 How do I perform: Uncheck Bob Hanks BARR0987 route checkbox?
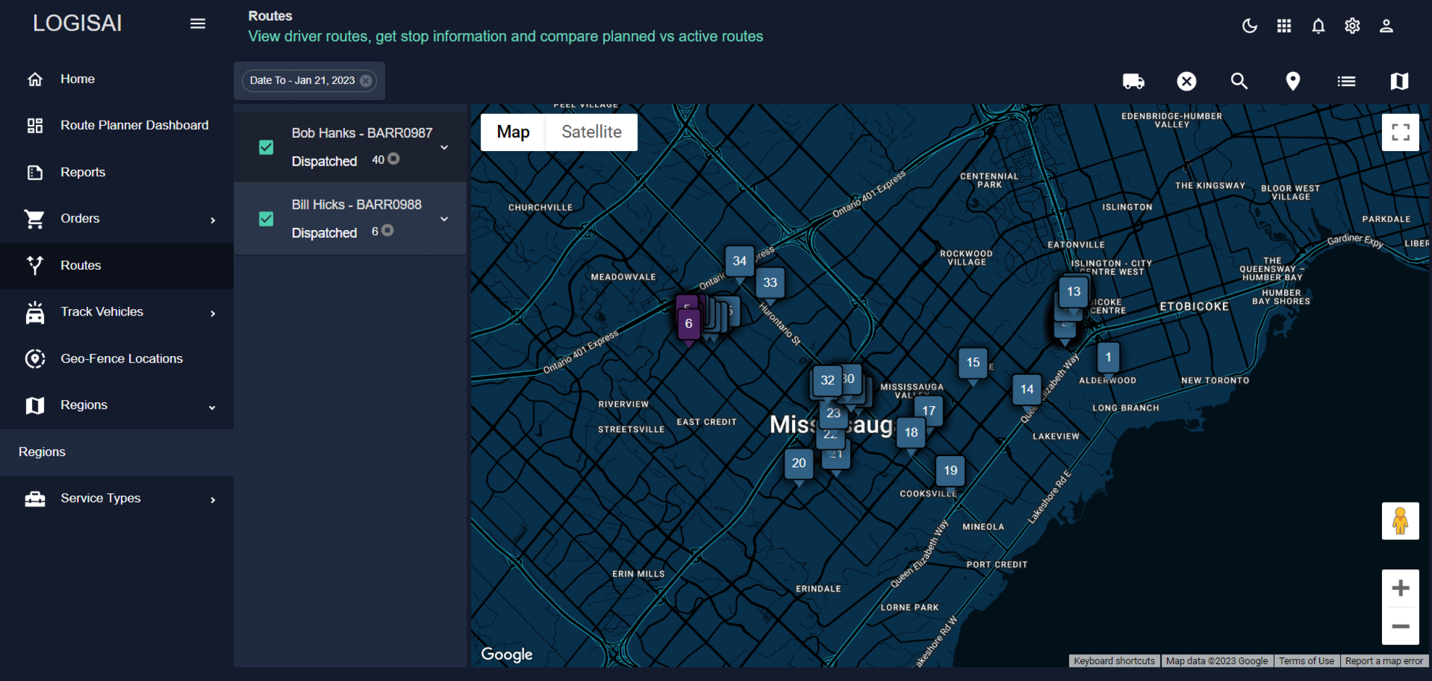pos(266,148)
